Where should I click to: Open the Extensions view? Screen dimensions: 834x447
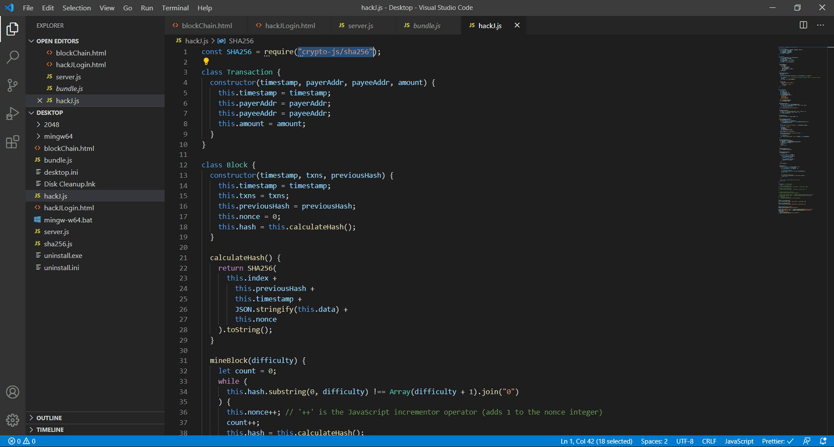click(x=13, y=142)
